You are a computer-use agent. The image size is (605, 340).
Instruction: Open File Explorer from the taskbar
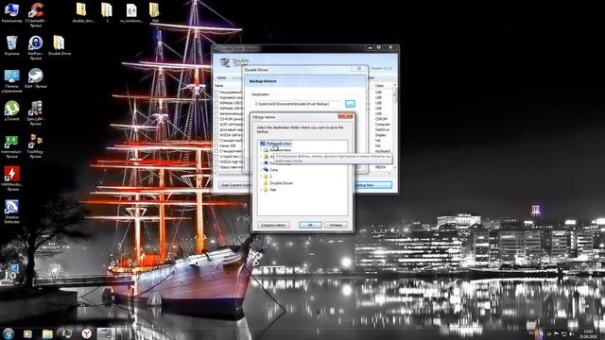point(47,333)
